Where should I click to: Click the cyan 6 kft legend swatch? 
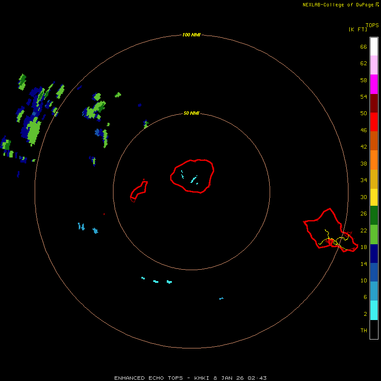[374, 310]
